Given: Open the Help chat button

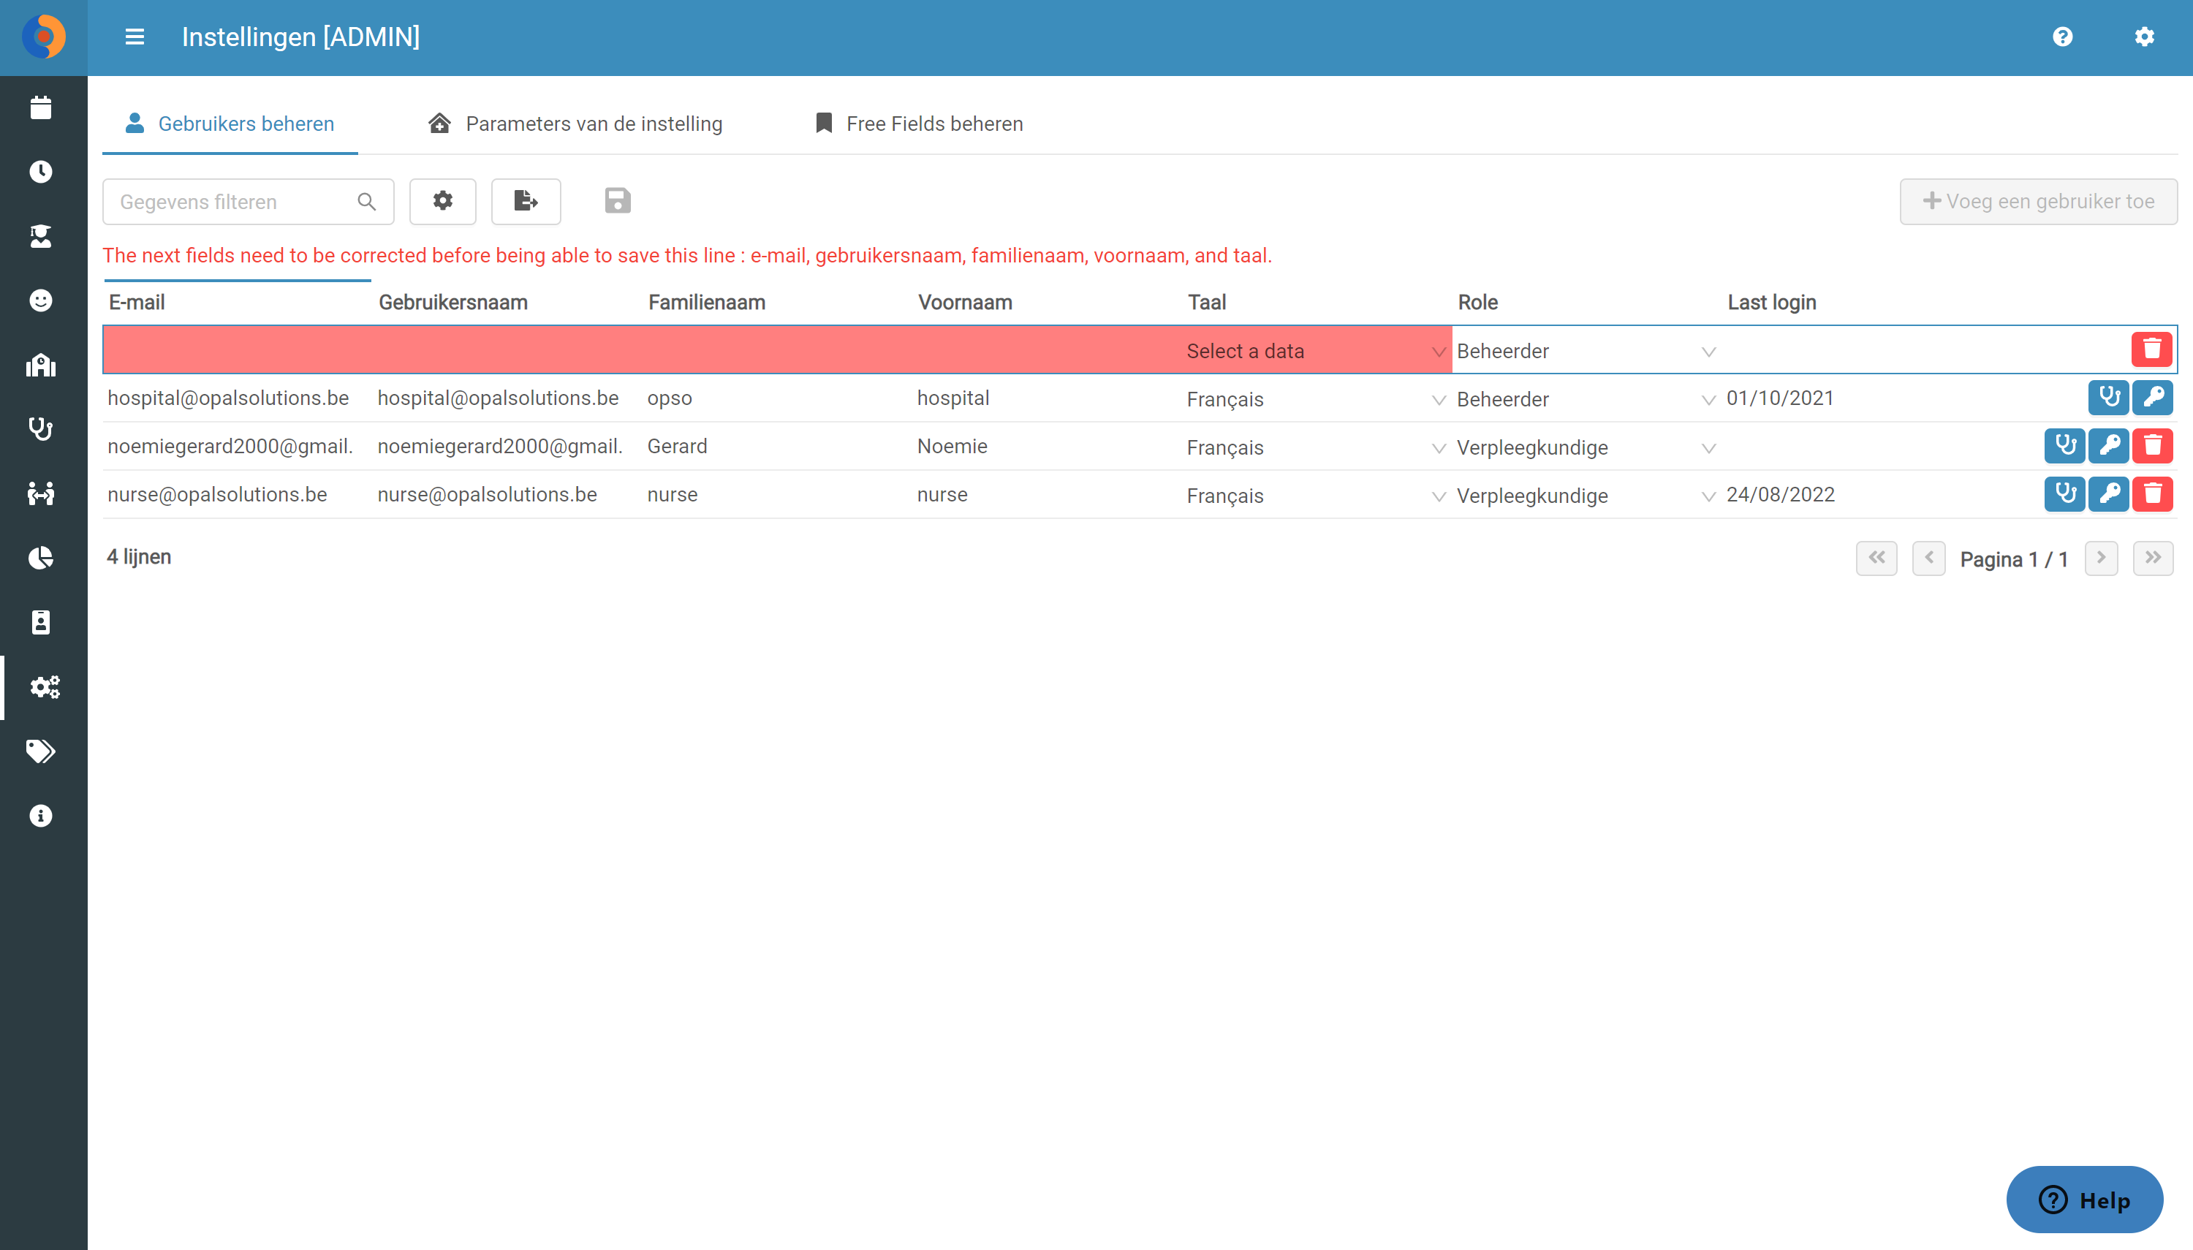Looking at the screenshot, I should 2084,1200.
